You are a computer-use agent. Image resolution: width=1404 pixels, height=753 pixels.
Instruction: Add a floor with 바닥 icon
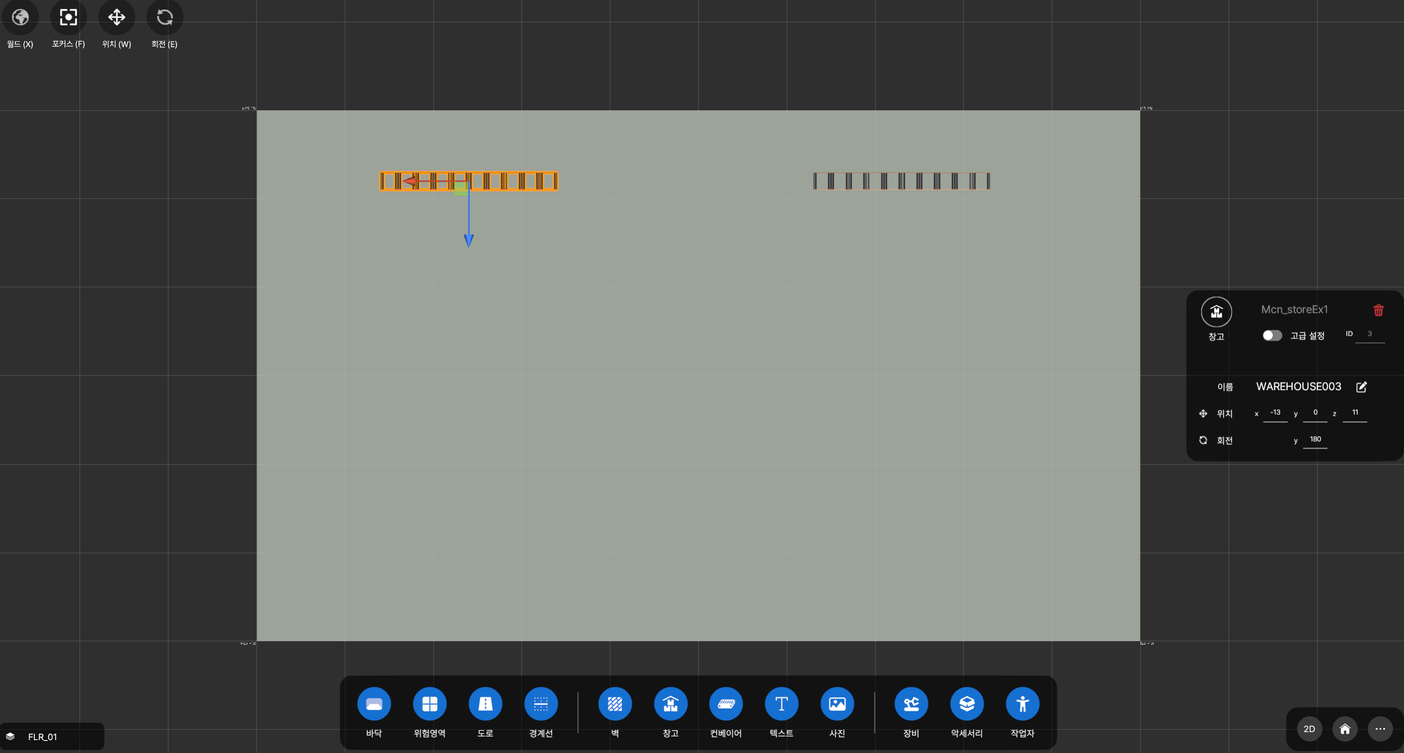pyautogui.click(x=374, y=703)
